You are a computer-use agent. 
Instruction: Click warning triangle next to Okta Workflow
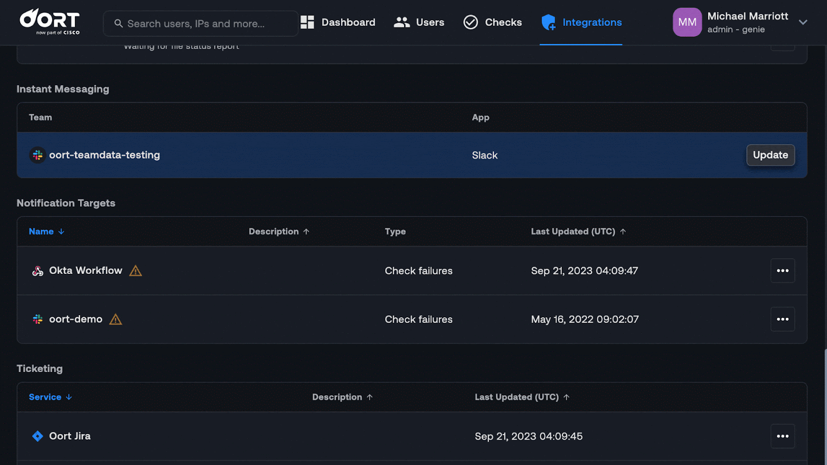[x=135, y=271]
